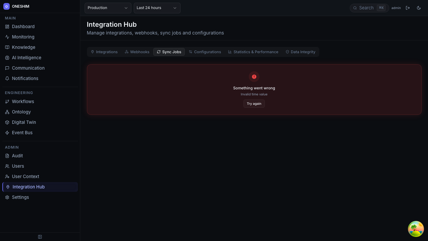Click the search magnifier icon
428x241 pixels.
355,8
